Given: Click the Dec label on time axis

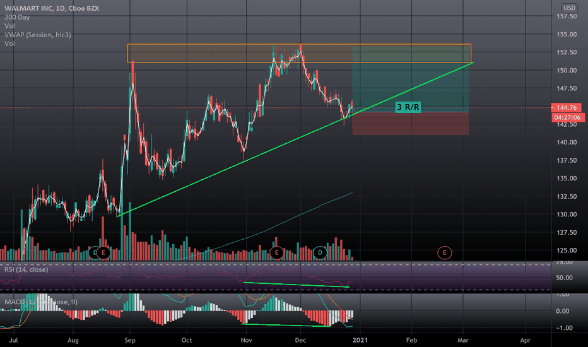Looking at the screenshot, I should pyautogui.click(x=300, y=340).
